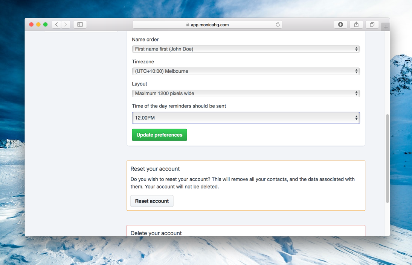Click the app.monicahq.com address bar
Viewport: 412px width, 265px height.
(207, 25)
